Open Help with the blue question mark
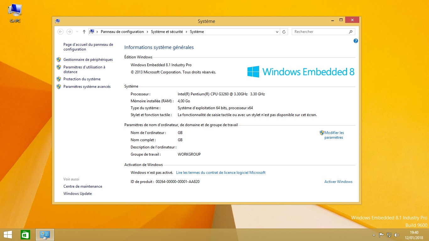 point(356,41)
